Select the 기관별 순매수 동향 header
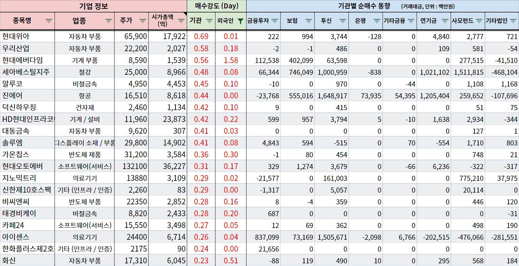 (x=383, y=6)
